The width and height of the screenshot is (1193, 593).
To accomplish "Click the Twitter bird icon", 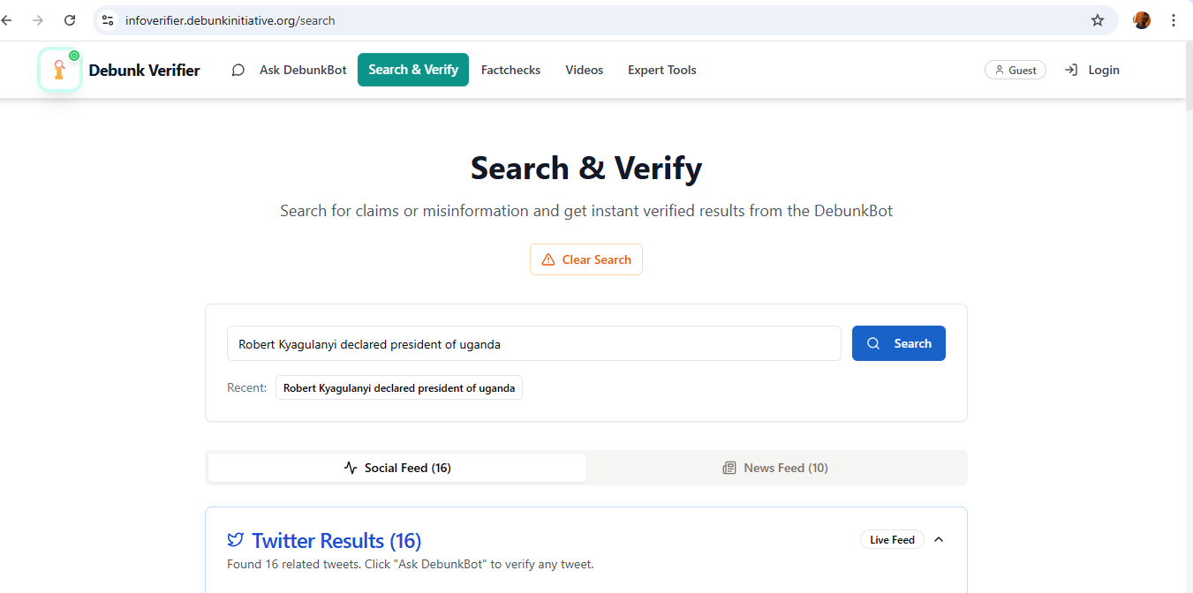I will click(235, 540).
